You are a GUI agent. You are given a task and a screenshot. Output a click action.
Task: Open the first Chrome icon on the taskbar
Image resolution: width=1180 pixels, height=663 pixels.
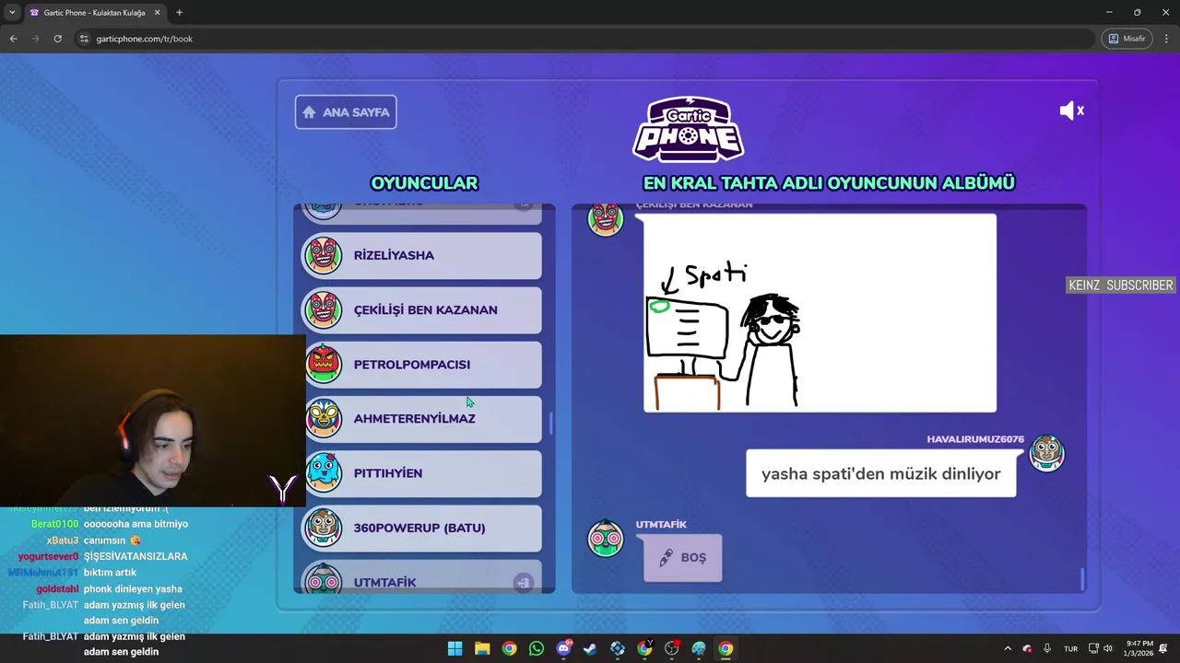point(509,648)
